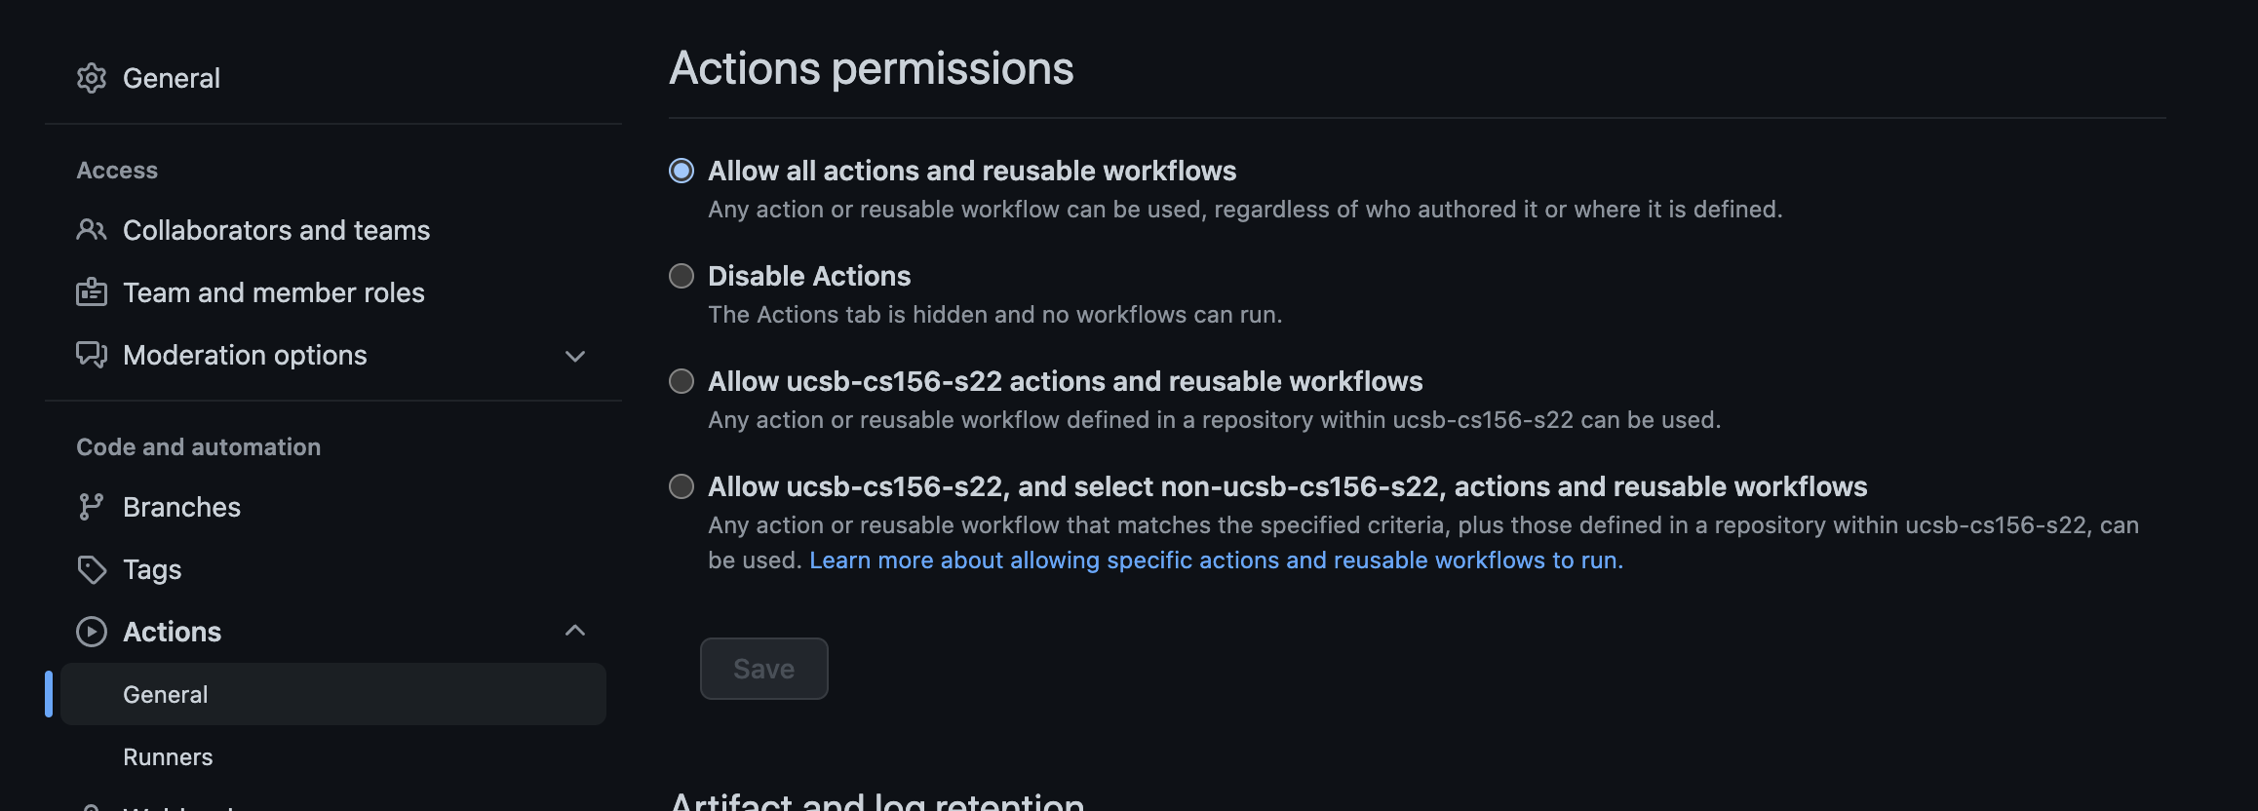
Task: Click the General settings gear icon
Action: tap(92, 78)
